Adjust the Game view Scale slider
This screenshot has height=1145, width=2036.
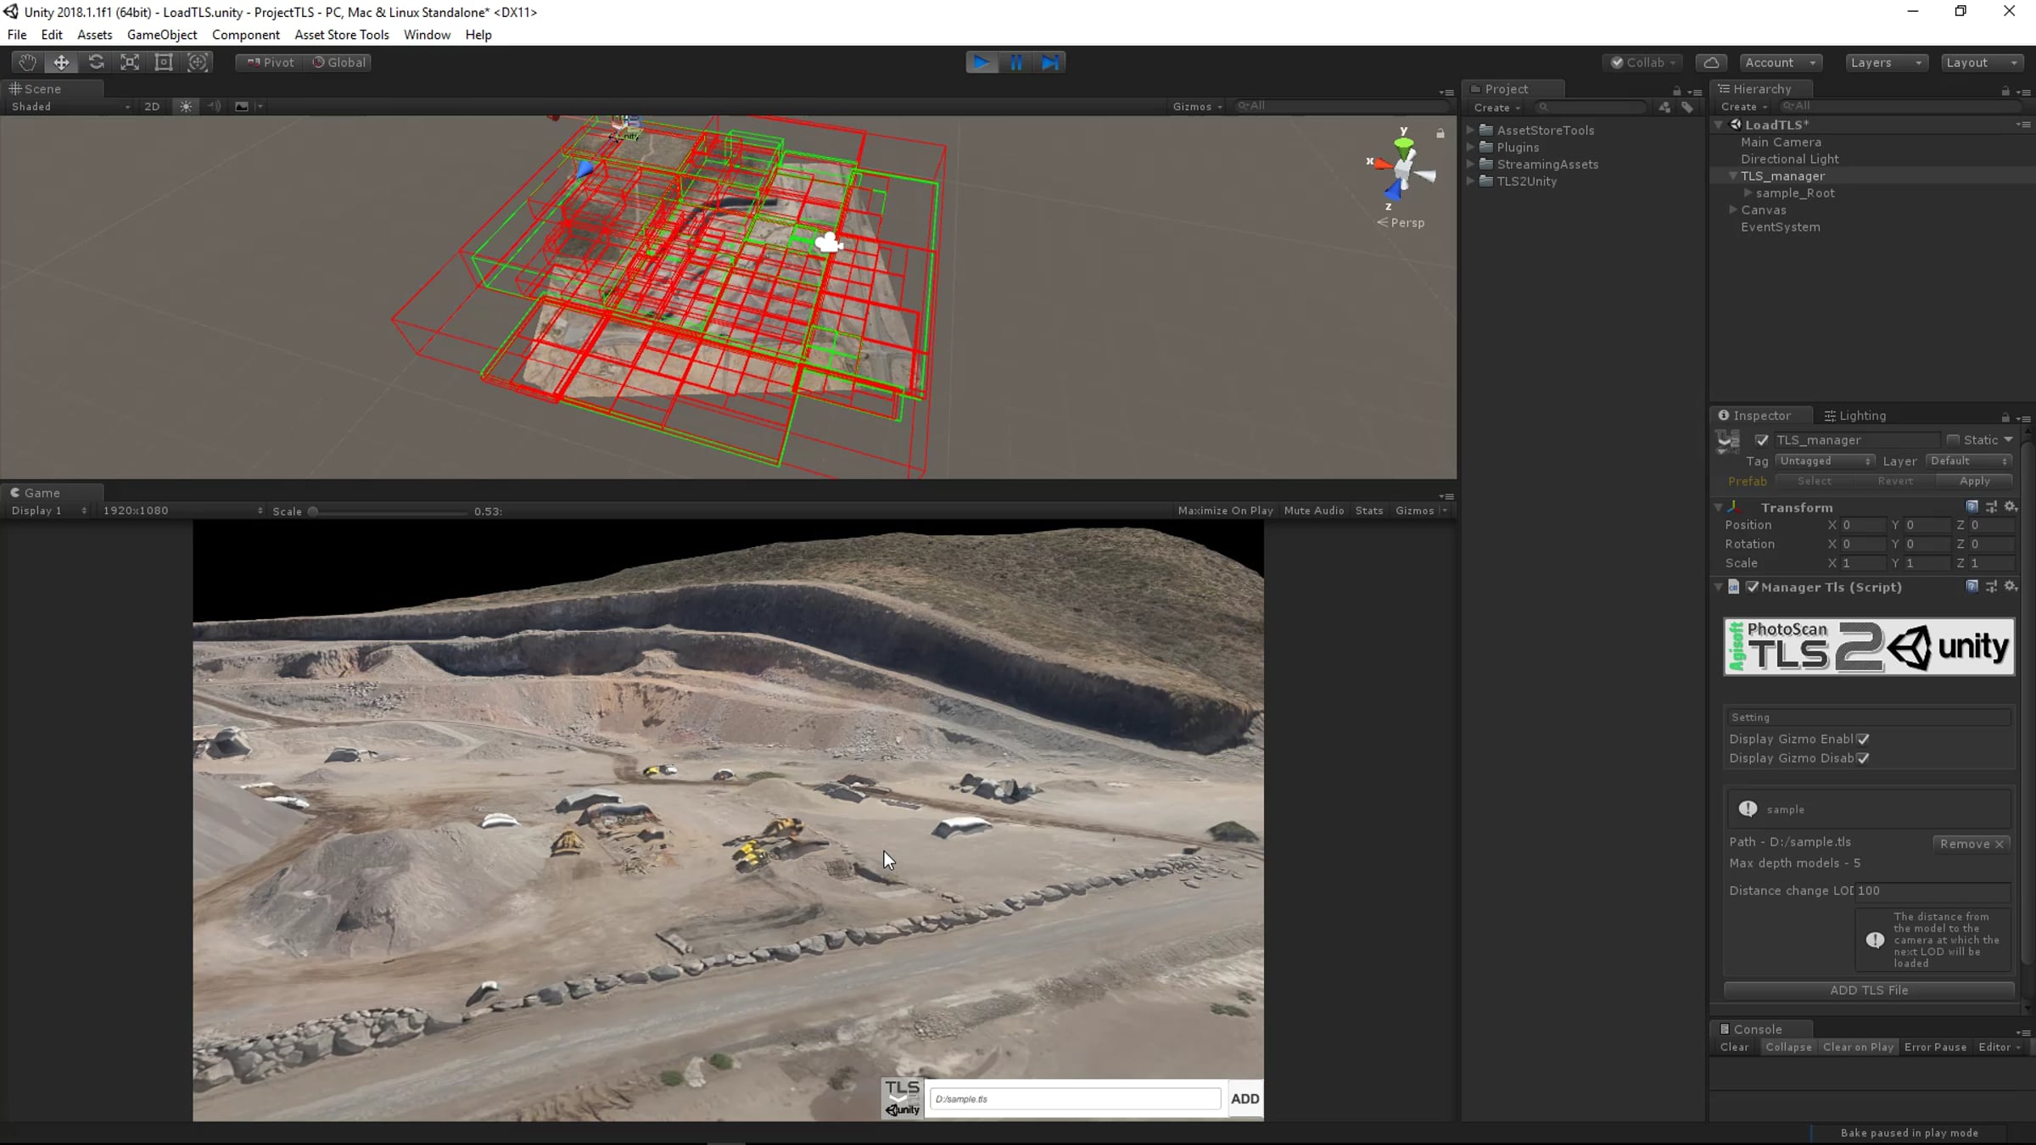[313, 511]
